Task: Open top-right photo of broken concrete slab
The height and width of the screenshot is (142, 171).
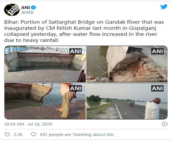Action: tap(127, 64)
